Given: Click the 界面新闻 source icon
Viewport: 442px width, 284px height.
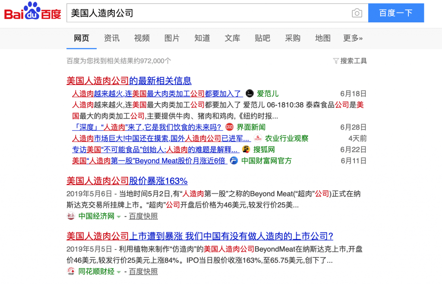Looking at the screenshot, I should [230, 127].
